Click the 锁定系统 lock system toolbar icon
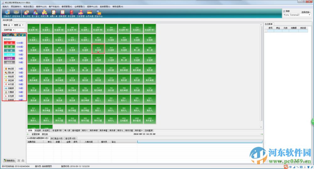 click(16, 13)
